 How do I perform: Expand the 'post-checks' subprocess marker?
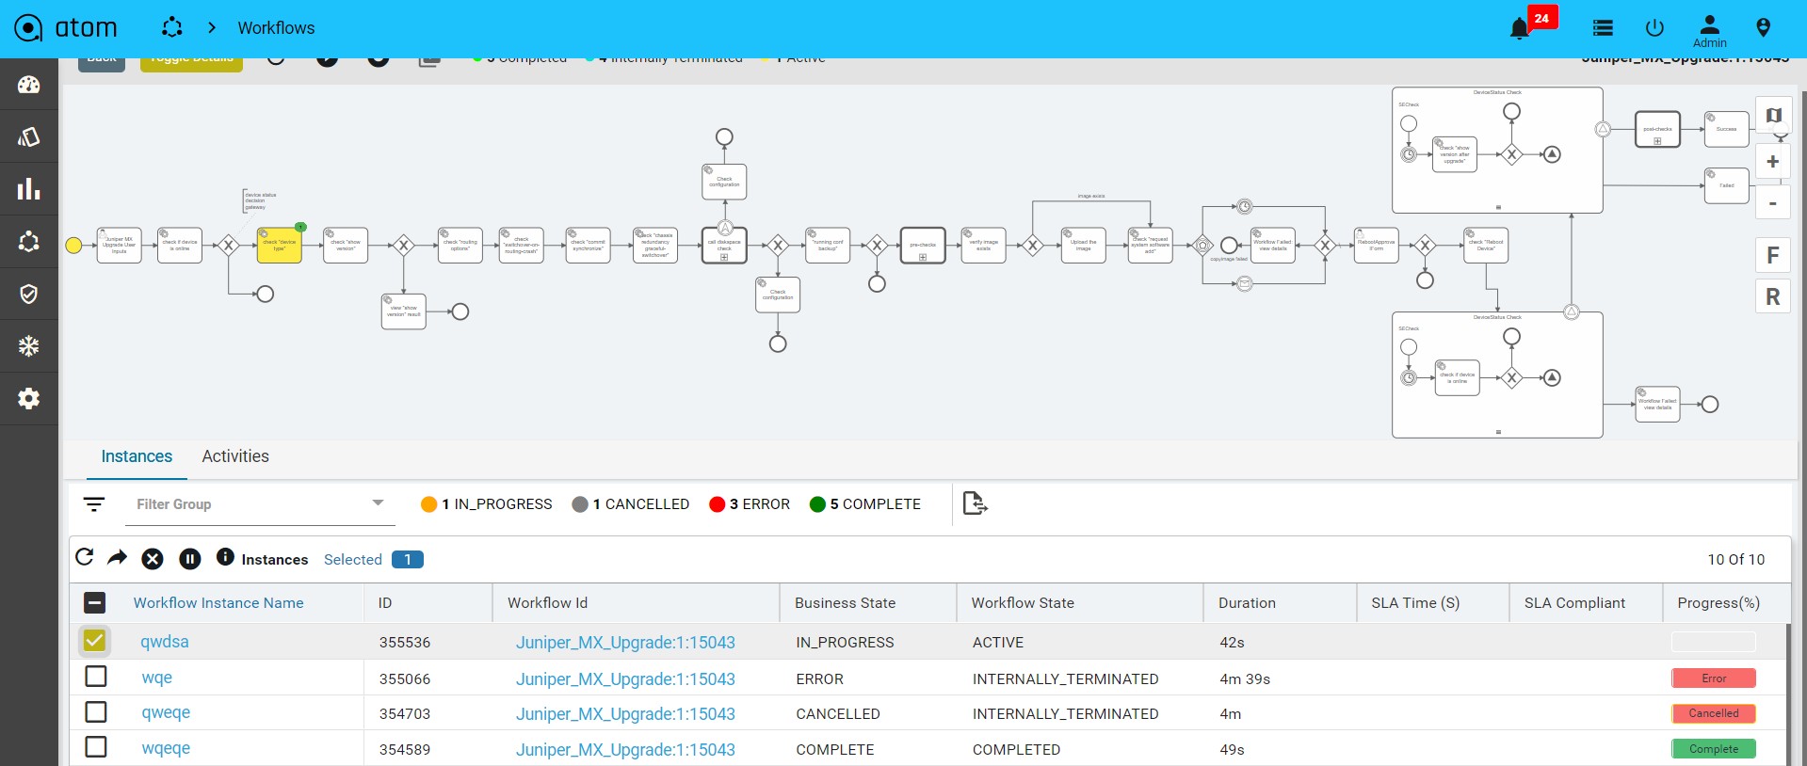point(1657,141)
